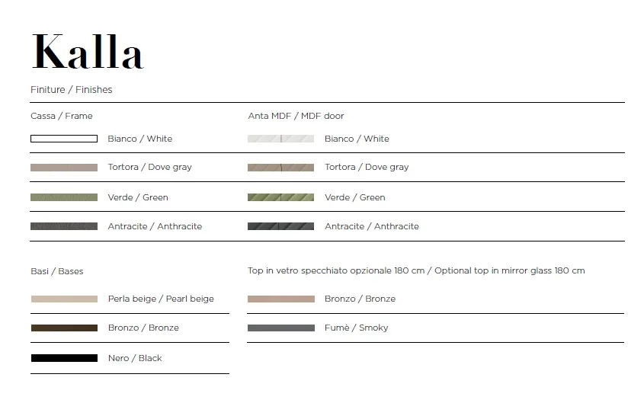The image size is (644, 403).
Task: Click the Kalla title heading
Action: pyautogui.click(x=88, y=52)
